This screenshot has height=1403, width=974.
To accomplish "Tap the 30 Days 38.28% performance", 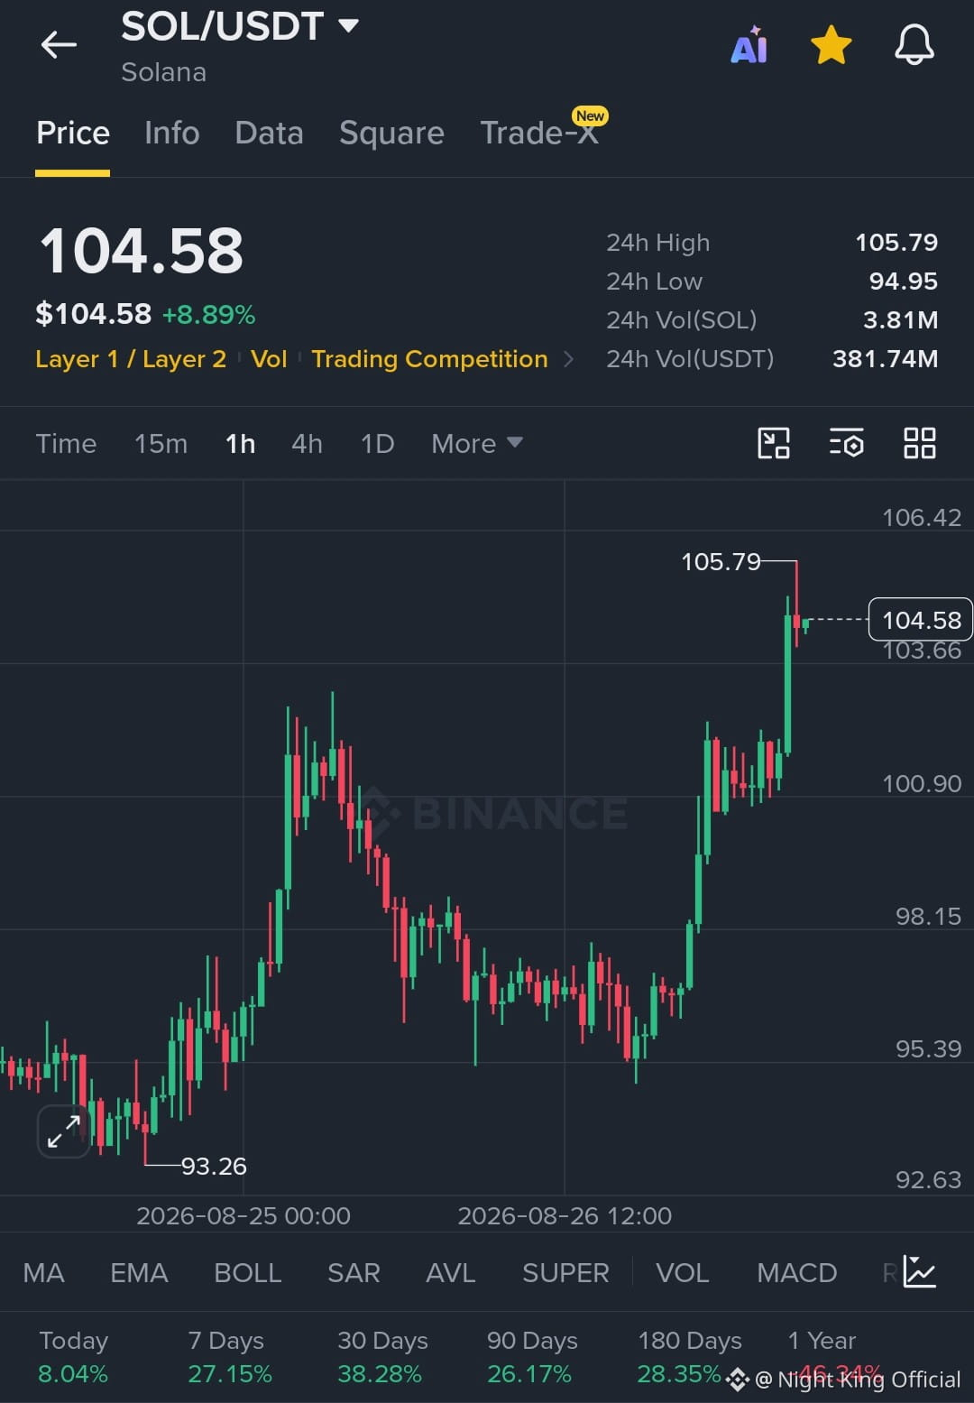I will (x=381, y=1357).
